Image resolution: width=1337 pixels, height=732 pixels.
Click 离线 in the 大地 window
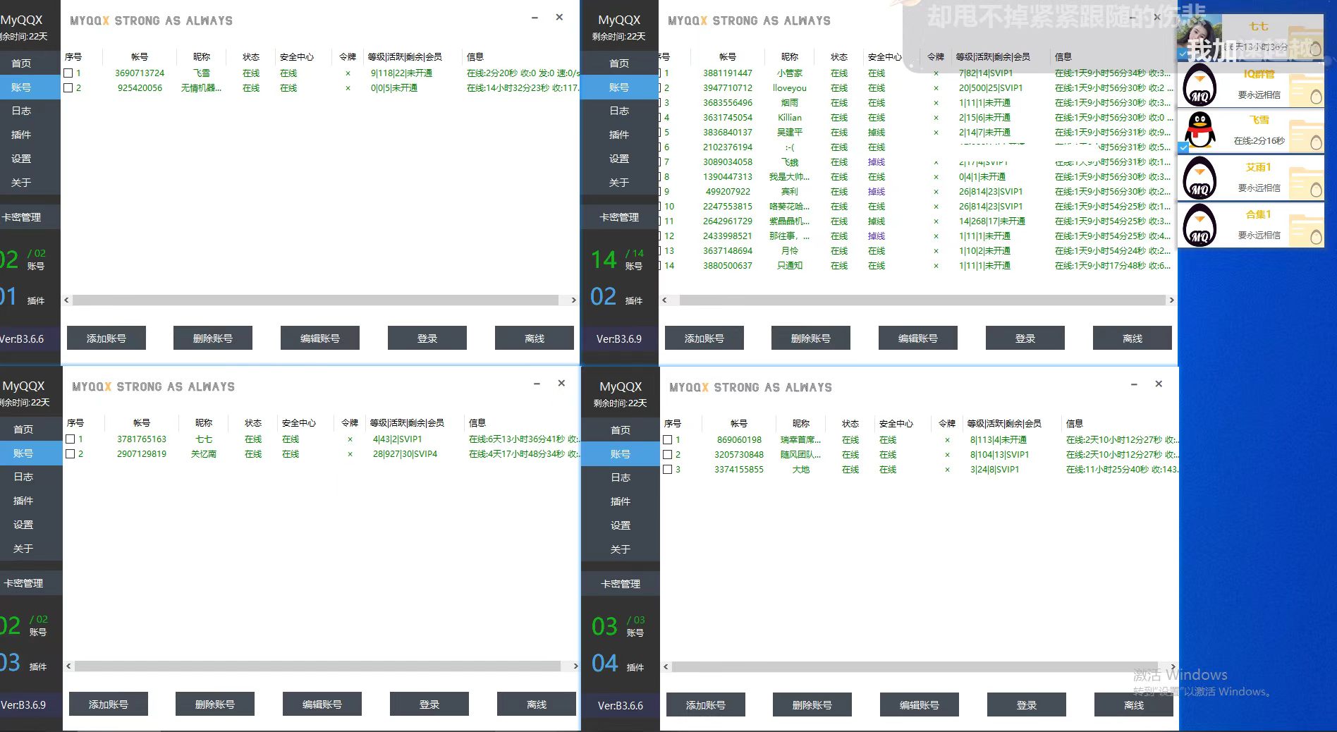(x=1134, y=705)
